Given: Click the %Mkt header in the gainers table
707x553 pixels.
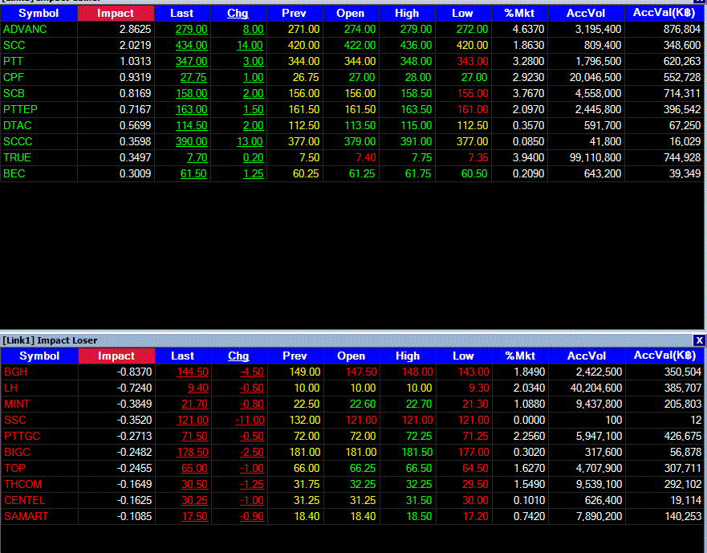Looking at the screenshot, I should coord(519,14).
